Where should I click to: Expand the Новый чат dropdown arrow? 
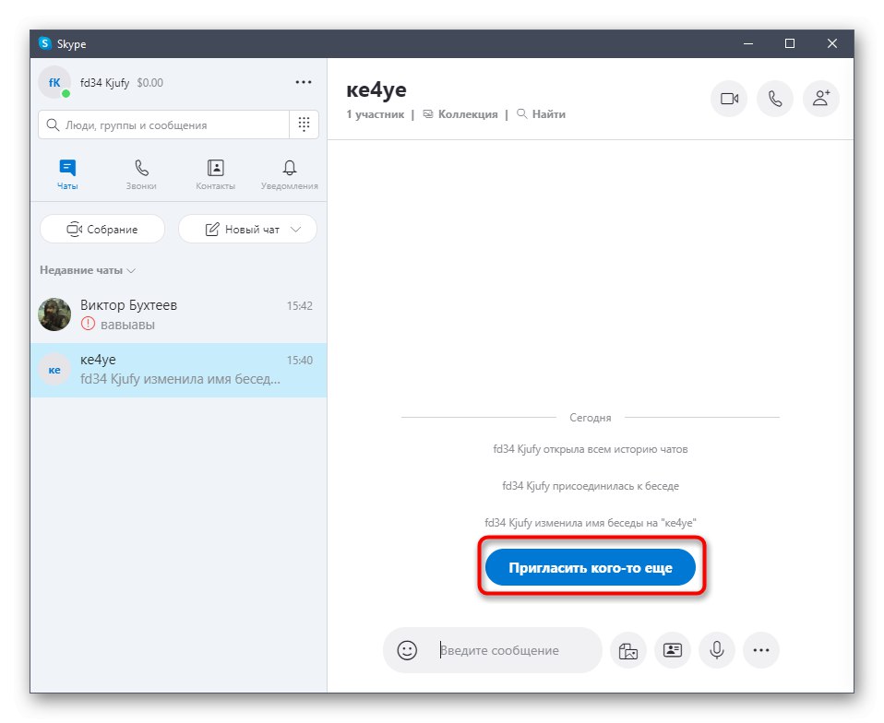(295, 229)
